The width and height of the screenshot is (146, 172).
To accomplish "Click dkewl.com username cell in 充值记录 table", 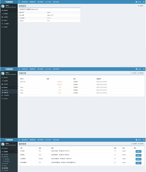I will [23, 82].
